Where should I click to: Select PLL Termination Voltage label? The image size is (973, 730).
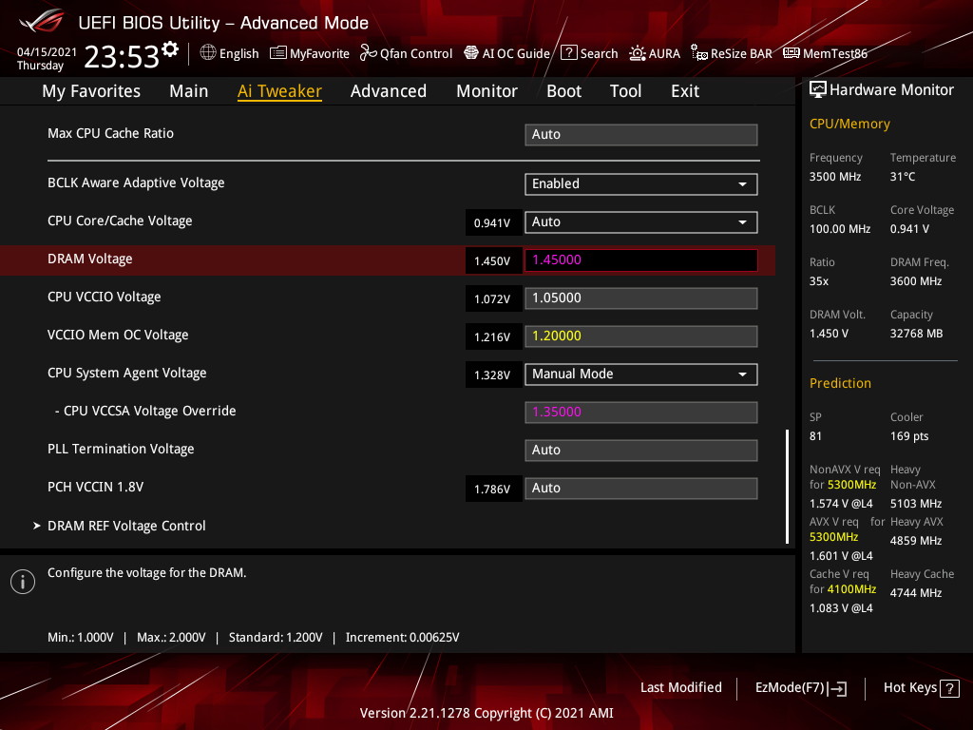(x=121, y=449)
